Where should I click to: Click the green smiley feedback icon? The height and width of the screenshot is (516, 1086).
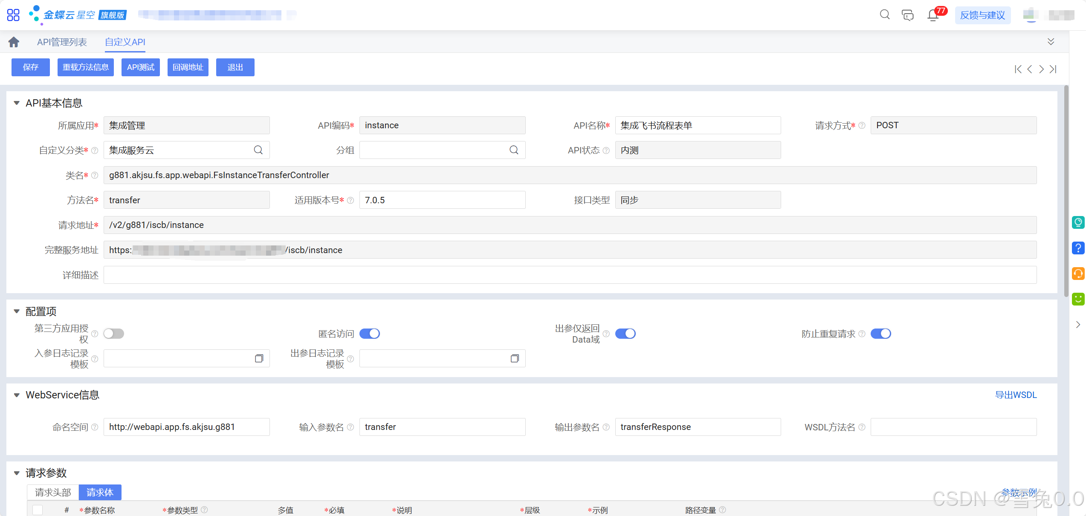click(1078, 299)
